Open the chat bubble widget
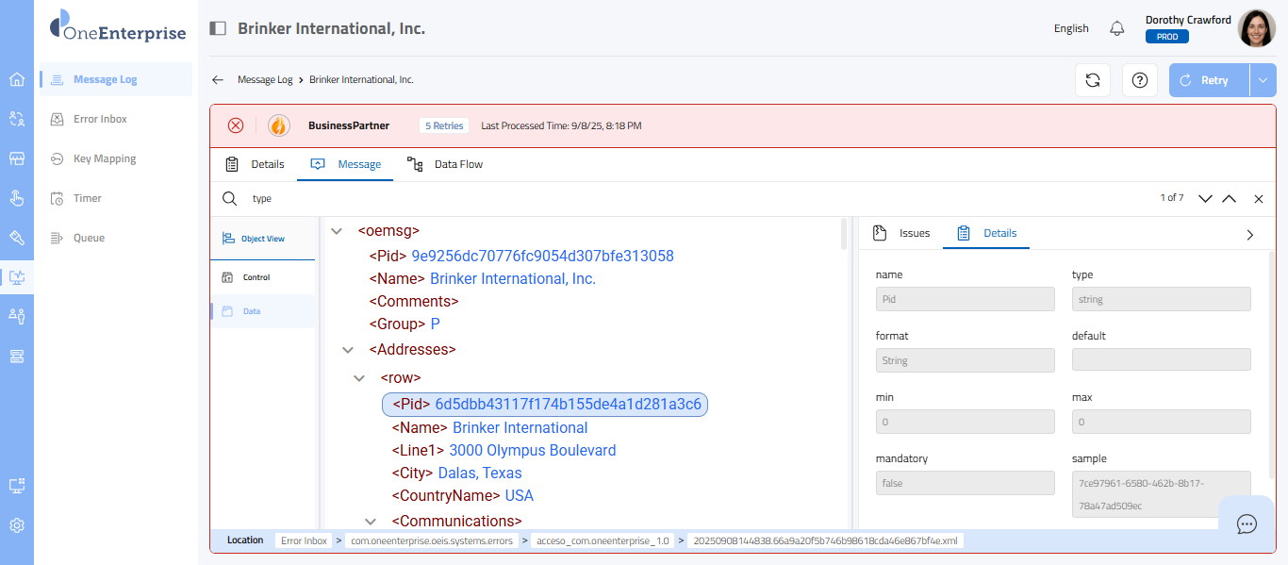Viewport: 1288px width, 565px height. (x=1247, y=523)
